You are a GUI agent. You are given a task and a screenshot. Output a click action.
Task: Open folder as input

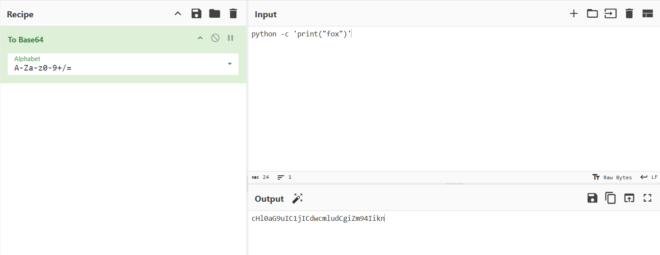click(x=592, y=14)
